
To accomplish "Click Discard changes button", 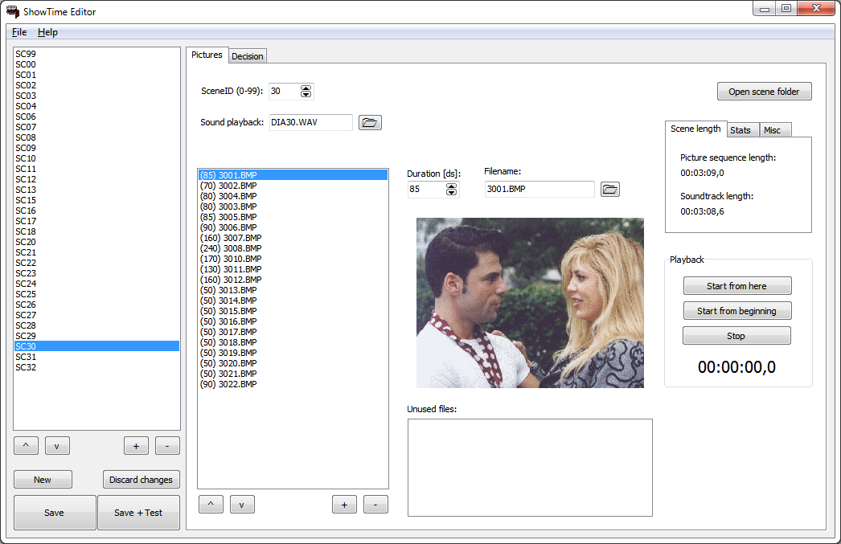I will pos(141,480).
